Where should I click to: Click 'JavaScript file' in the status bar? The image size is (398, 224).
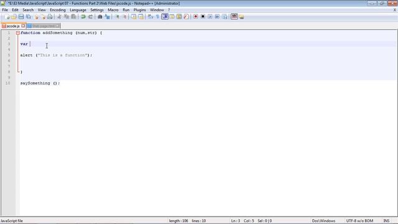click(12, 221)
